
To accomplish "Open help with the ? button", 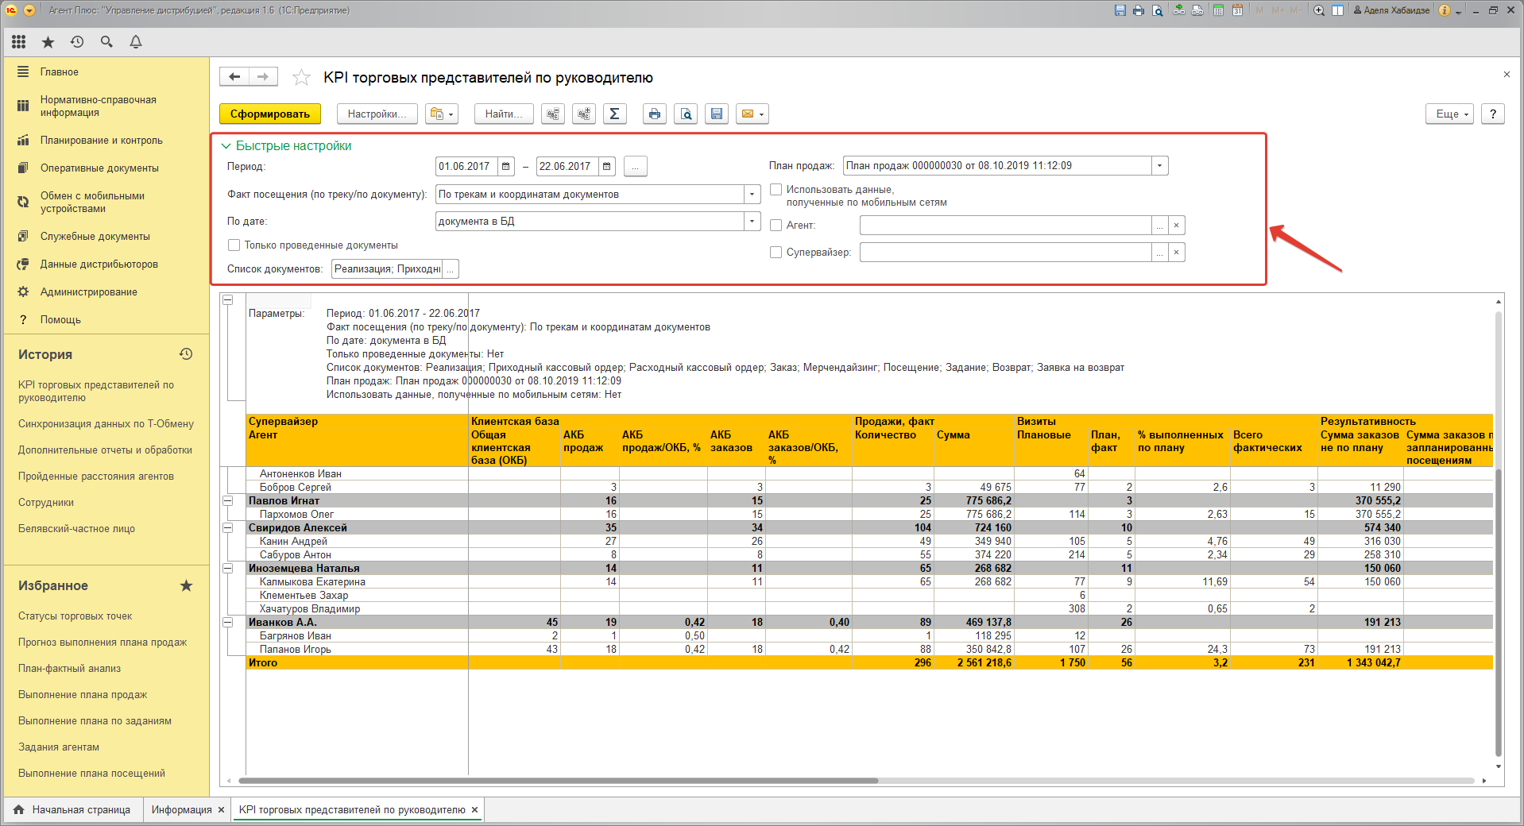I will 1493,114.
